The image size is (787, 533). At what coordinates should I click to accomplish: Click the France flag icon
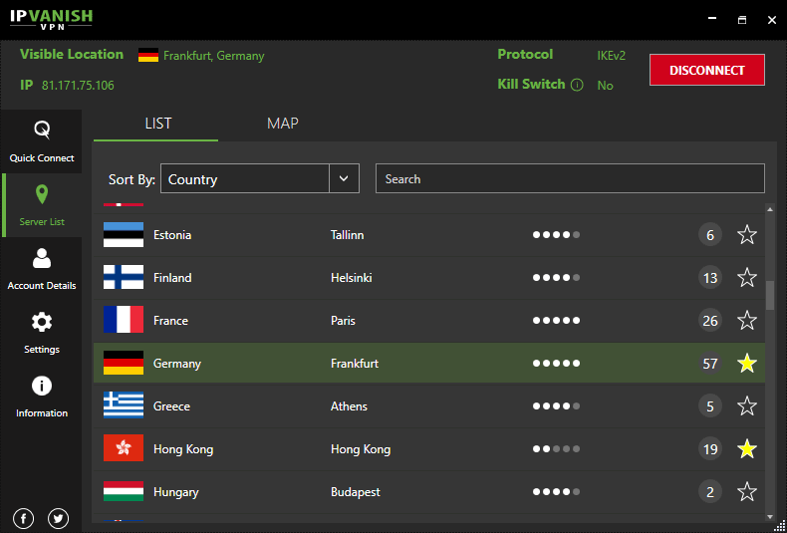tap(124, 320)
